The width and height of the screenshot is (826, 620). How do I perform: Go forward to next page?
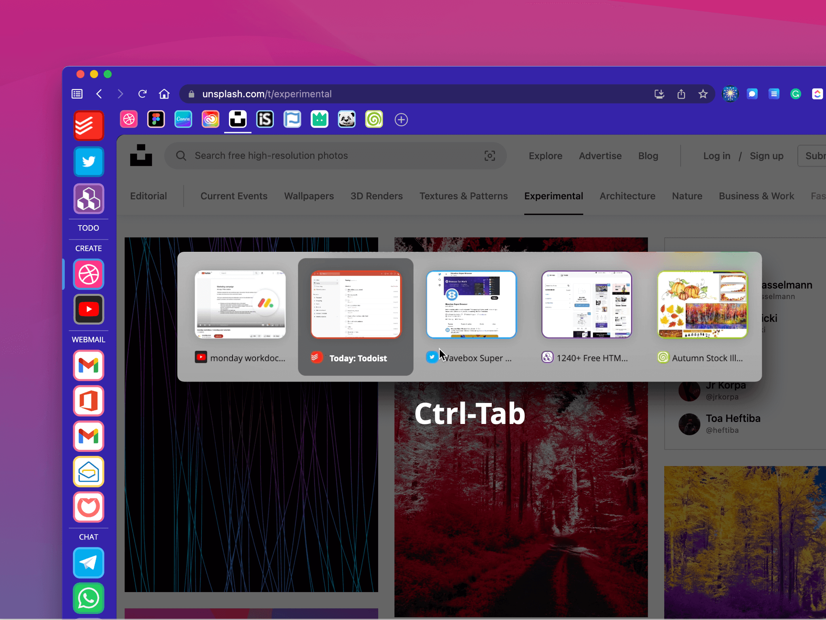pos(120,94)
